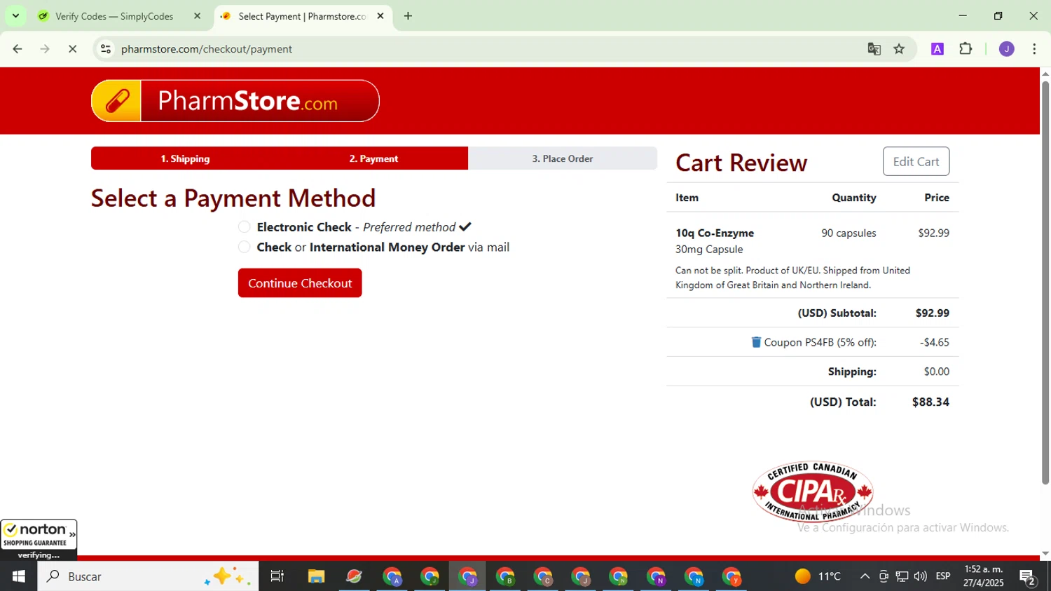Click the $88.34 total amount
This screenshot has width=1051, height=591.
click(930, 402)
